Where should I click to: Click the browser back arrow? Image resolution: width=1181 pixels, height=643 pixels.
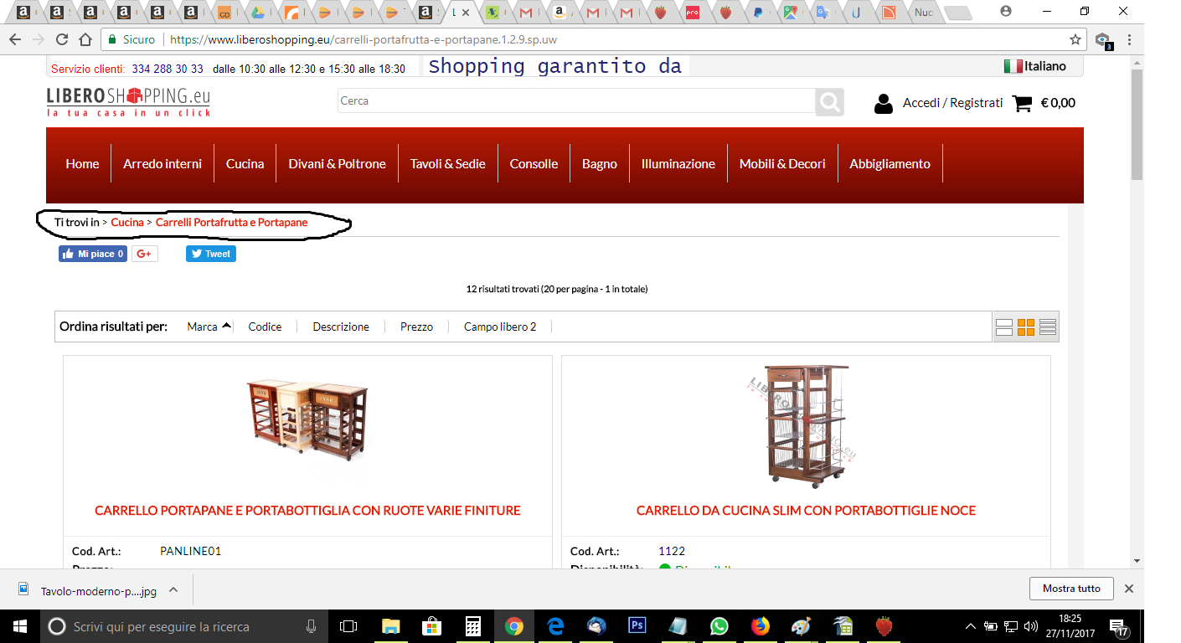point(15,39)
